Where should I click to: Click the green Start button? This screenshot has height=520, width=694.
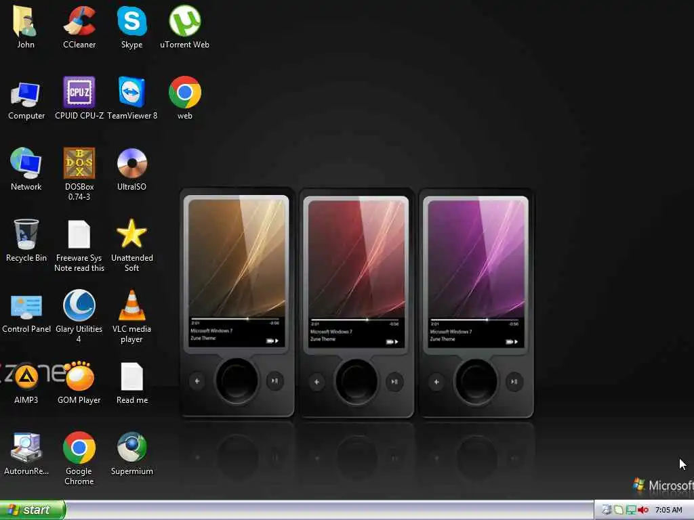pyautogui.click(x=33, y=510)
